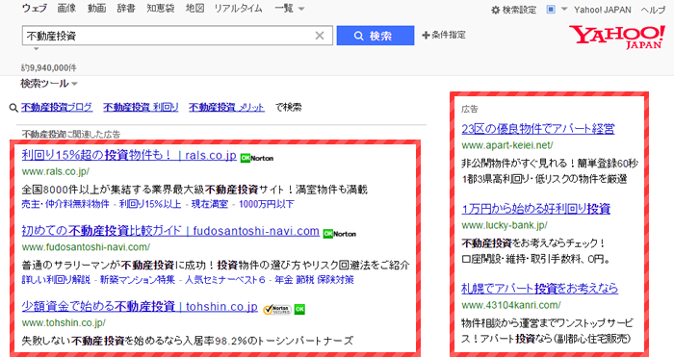Open ad title 利回り15%超の投資物件も rals.co.jp
The image size is (674, 357).
(129, 155)
